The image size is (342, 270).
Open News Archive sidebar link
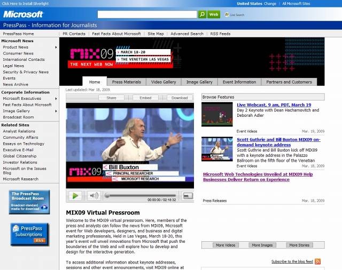15,84
